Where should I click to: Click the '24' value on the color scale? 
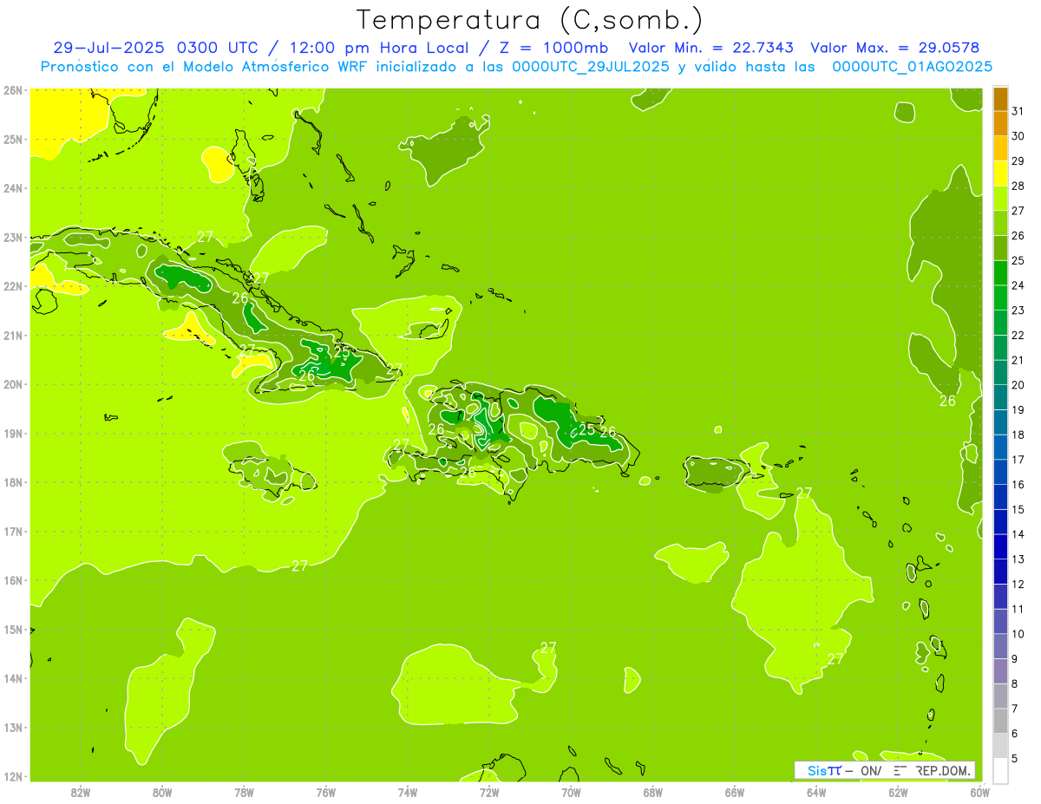[x=1018, y=285]
